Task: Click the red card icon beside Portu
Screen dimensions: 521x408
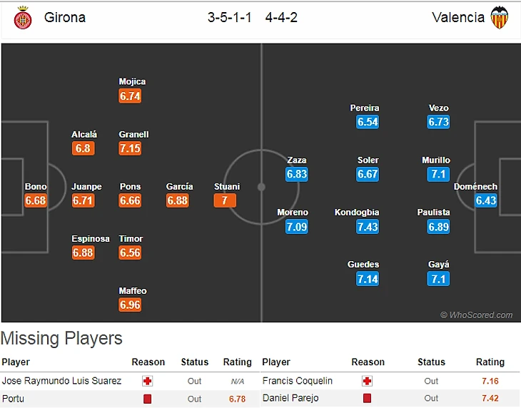Action: coord(148,399)
